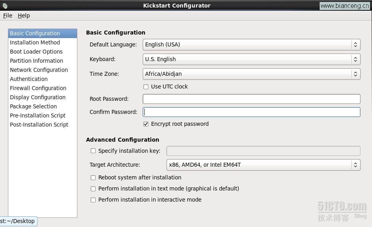
Task: Open the Default Language dropdown arrow
Action: pyautogui.click(x=355, y=44)
